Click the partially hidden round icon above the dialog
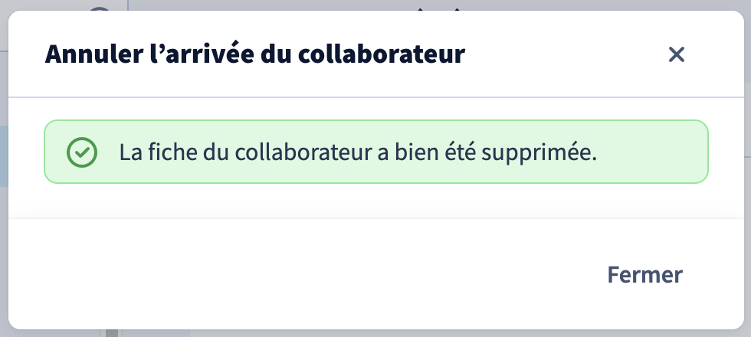This screenshot has width=751, height=337. click(100, 8)
